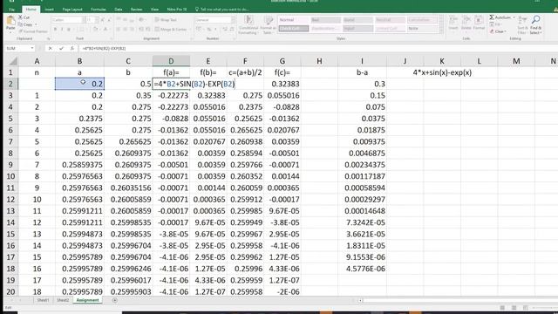
Task: Click the Paste clipboard icon
Action: [10, 21]
